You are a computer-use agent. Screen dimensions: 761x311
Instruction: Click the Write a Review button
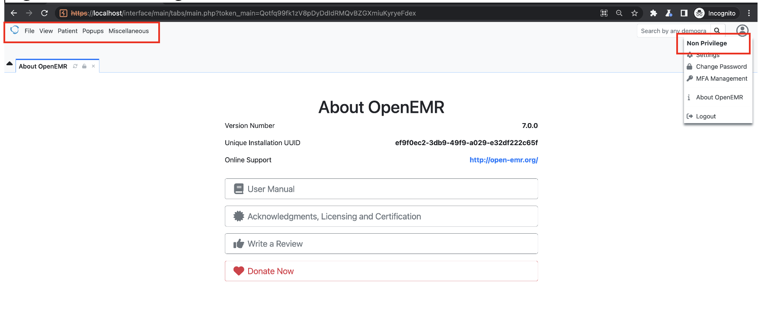click(381, 244)
